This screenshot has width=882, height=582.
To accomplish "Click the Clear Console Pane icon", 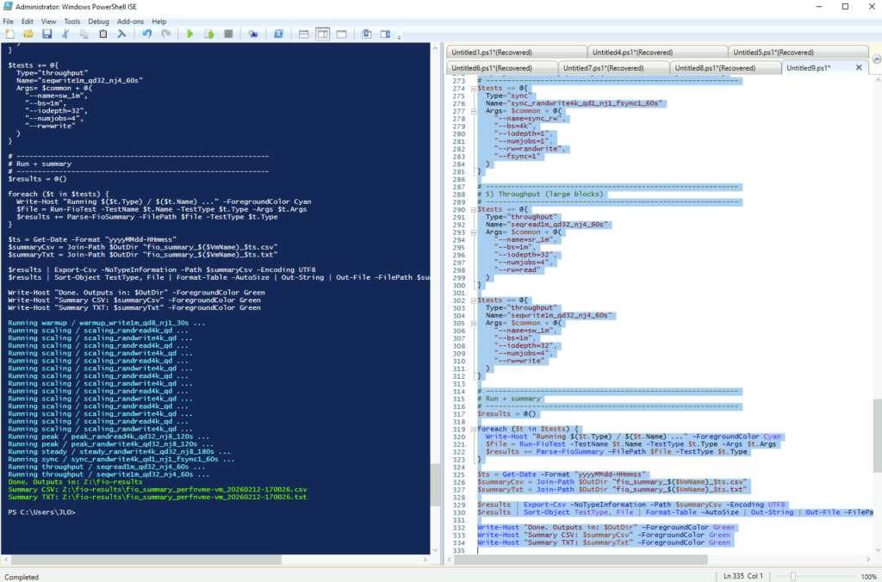I will click(x=122, y=34).
